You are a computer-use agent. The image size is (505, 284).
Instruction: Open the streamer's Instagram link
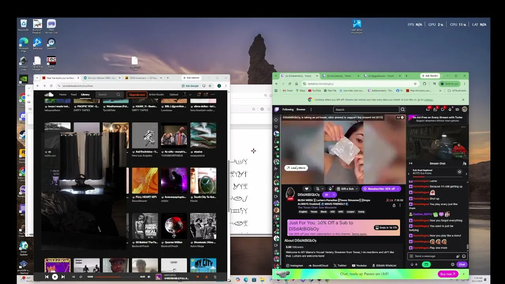click(x=295, y=265)
